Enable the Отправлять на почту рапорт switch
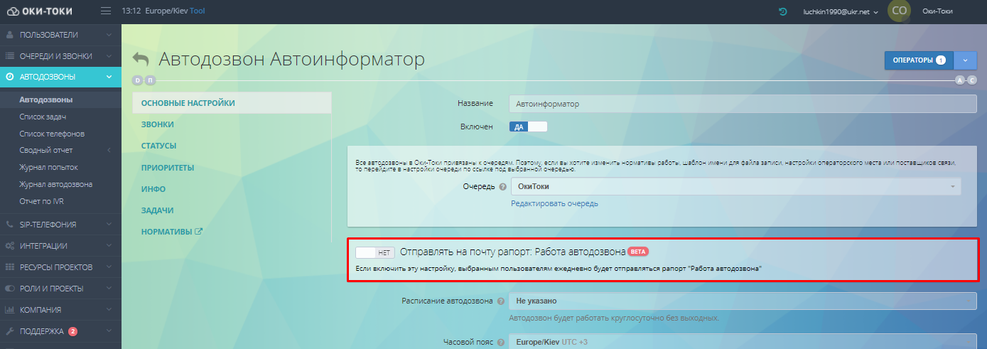The height and width of the screenshot is (349, 987). click(x=374, y=252)
